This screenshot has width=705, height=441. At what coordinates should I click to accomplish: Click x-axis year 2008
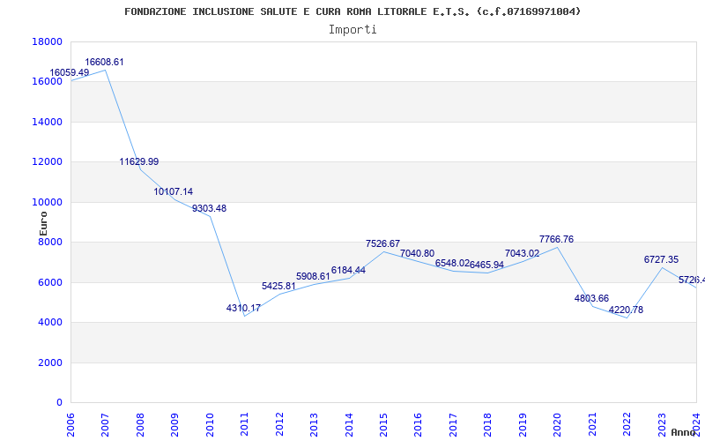(x=140, y=424)
